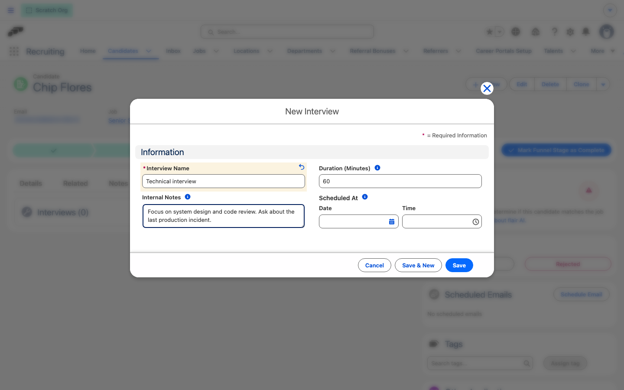Expand the Referral Bonuses chevron
This screenshot has width=624, height=390.
pyautogui.click(x=406, y=51)
